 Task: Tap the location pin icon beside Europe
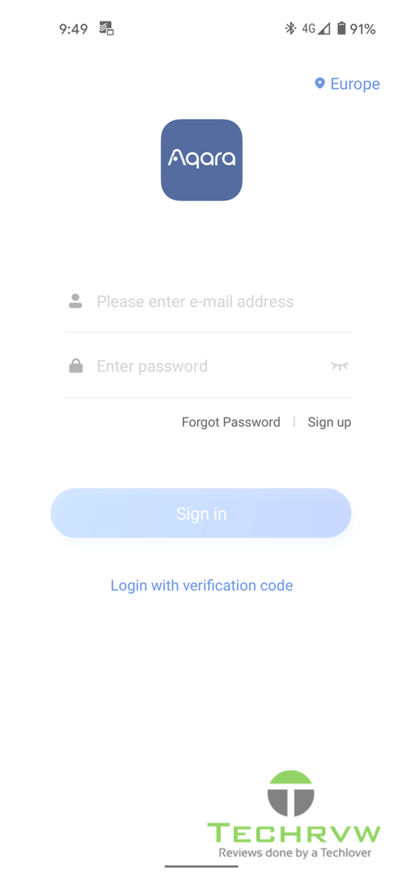pyautogui.click(x=319, y=83)
